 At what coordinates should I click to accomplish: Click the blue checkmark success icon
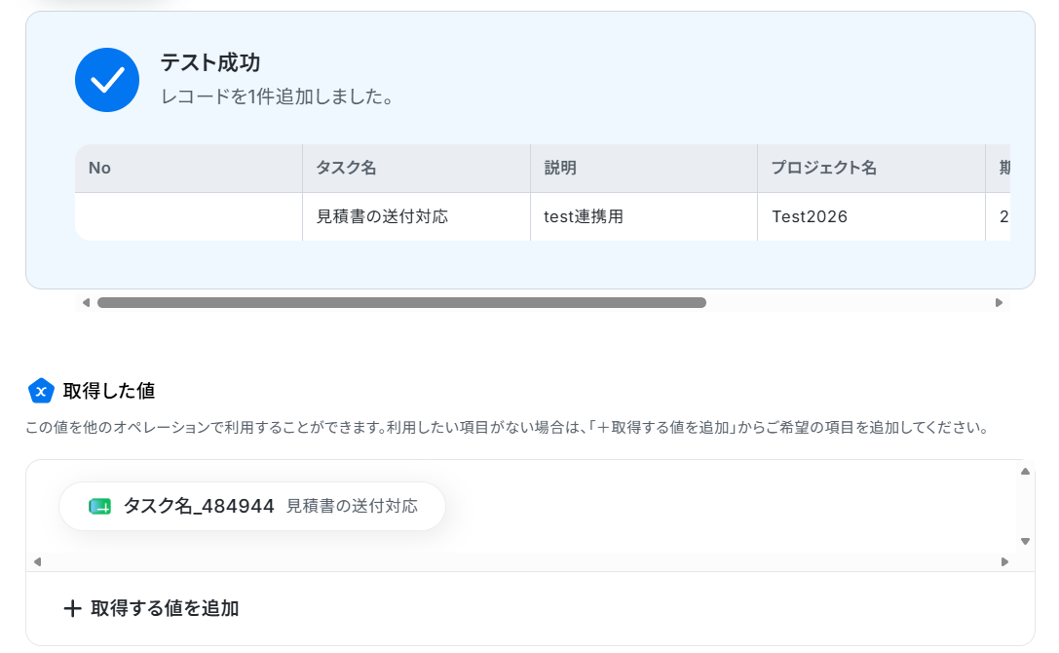(x=107, y=80)
